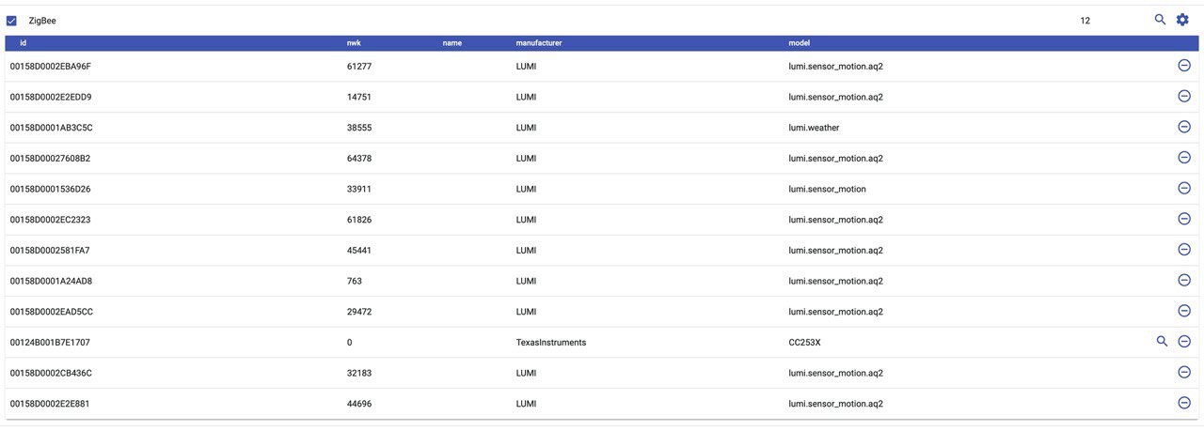Sort by model column header
This screenshot has height=431, width=1204.
[x=800, y=43]
